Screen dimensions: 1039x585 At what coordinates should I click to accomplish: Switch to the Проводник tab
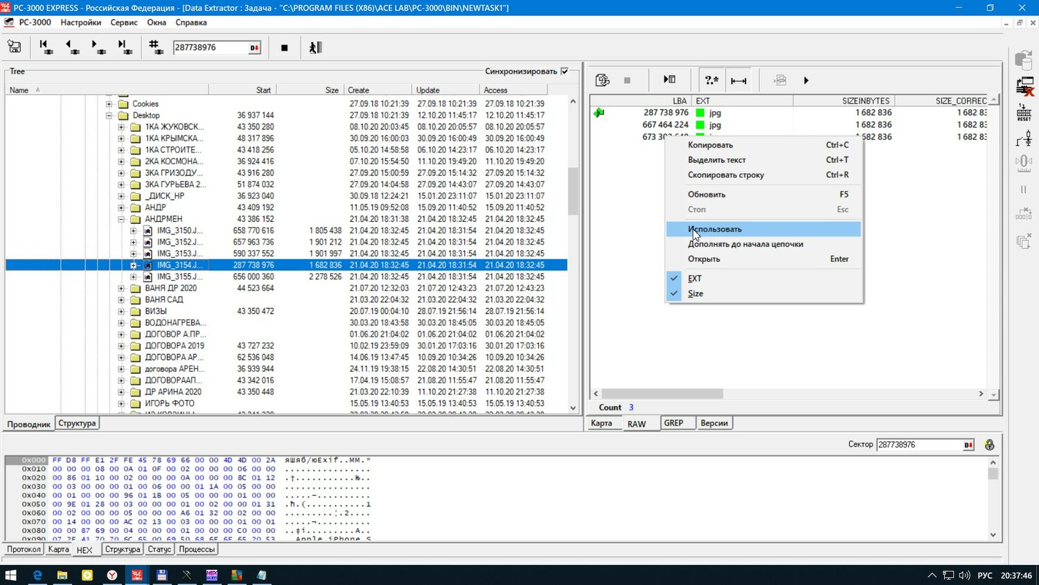(x=29, y=424)
